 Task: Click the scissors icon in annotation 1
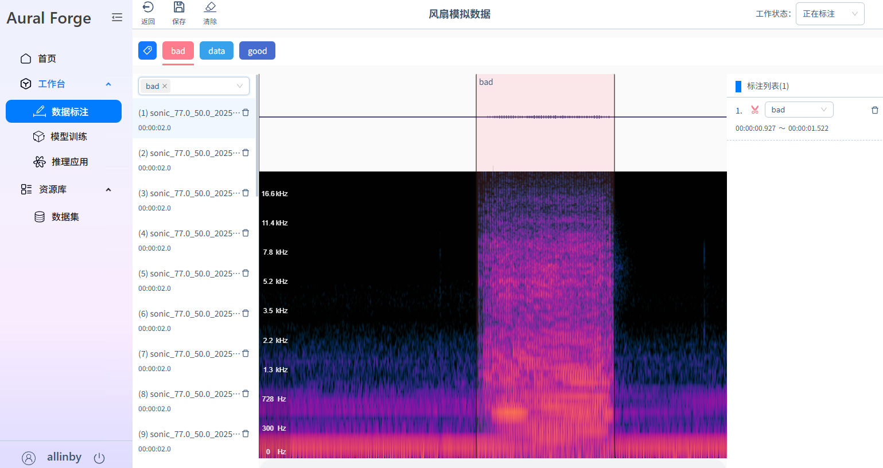point(755,110)
